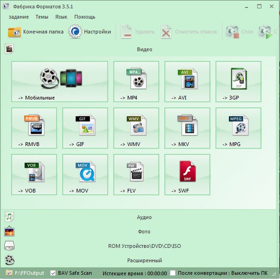280x279 pixels.
Task: Open the Помощь menu
Action: [x=84, y=17]
